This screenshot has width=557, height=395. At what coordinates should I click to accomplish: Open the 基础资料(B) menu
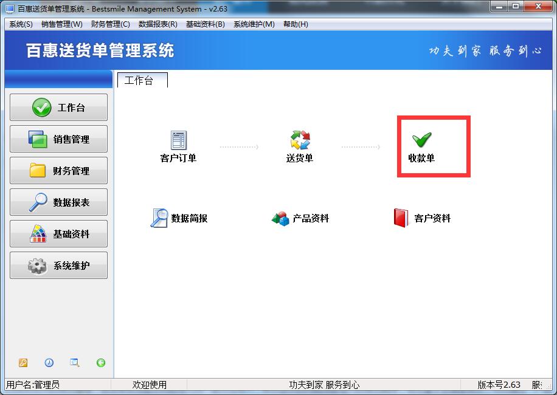point(206,24)
